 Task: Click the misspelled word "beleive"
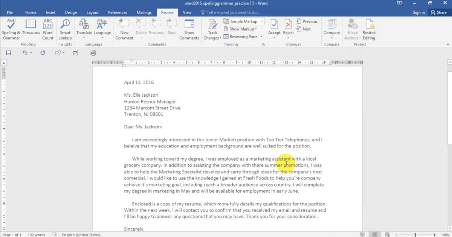pos(131,146)
